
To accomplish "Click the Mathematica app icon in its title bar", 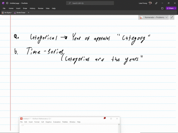I will (21, 119).
